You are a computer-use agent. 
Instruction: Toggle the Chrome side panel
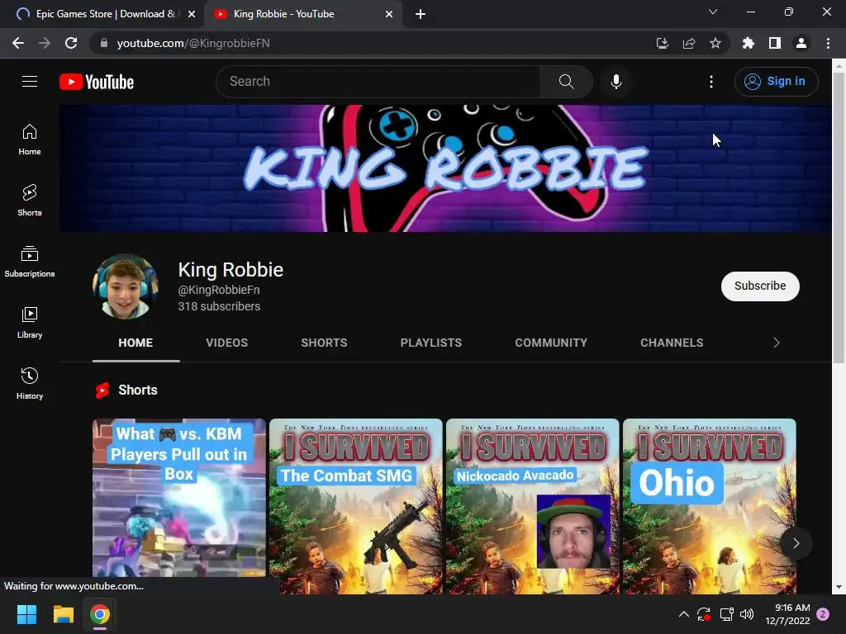(775, 43)
